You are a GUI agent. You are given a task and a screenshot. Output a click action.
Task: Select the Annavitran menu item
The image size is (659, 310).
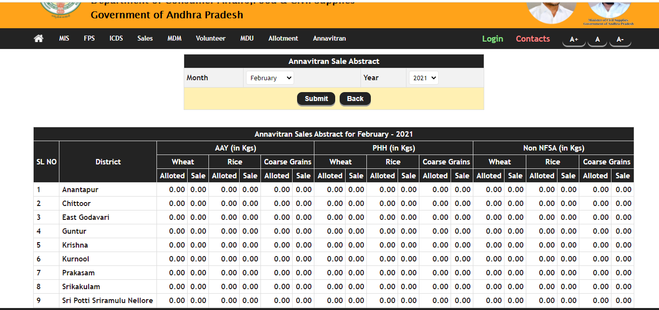pos(329,39)
